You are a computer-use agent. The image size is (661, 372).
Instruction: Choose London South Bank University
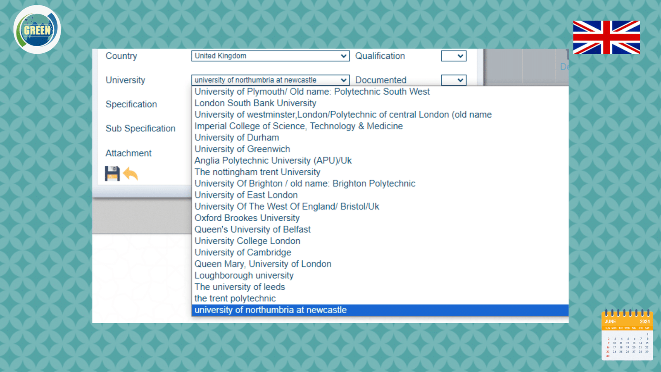(255, 103)
